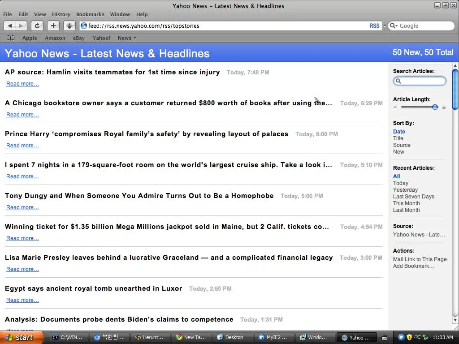Sort articles by Date

click(399, 132)
